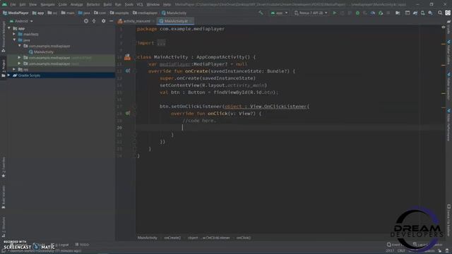452x254 pixels.
Task: Open the Resource Manager side tool icon
Action: click(x=3, y=37)
